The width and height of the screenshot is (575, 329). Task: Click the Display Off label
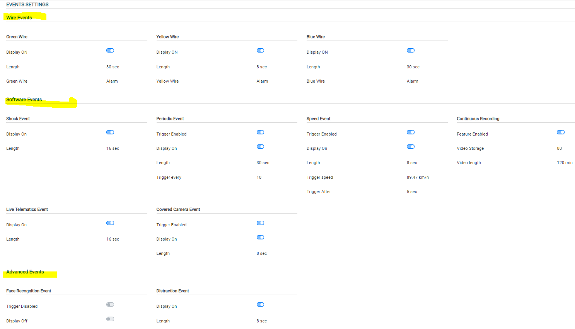(x=17, y=321)
